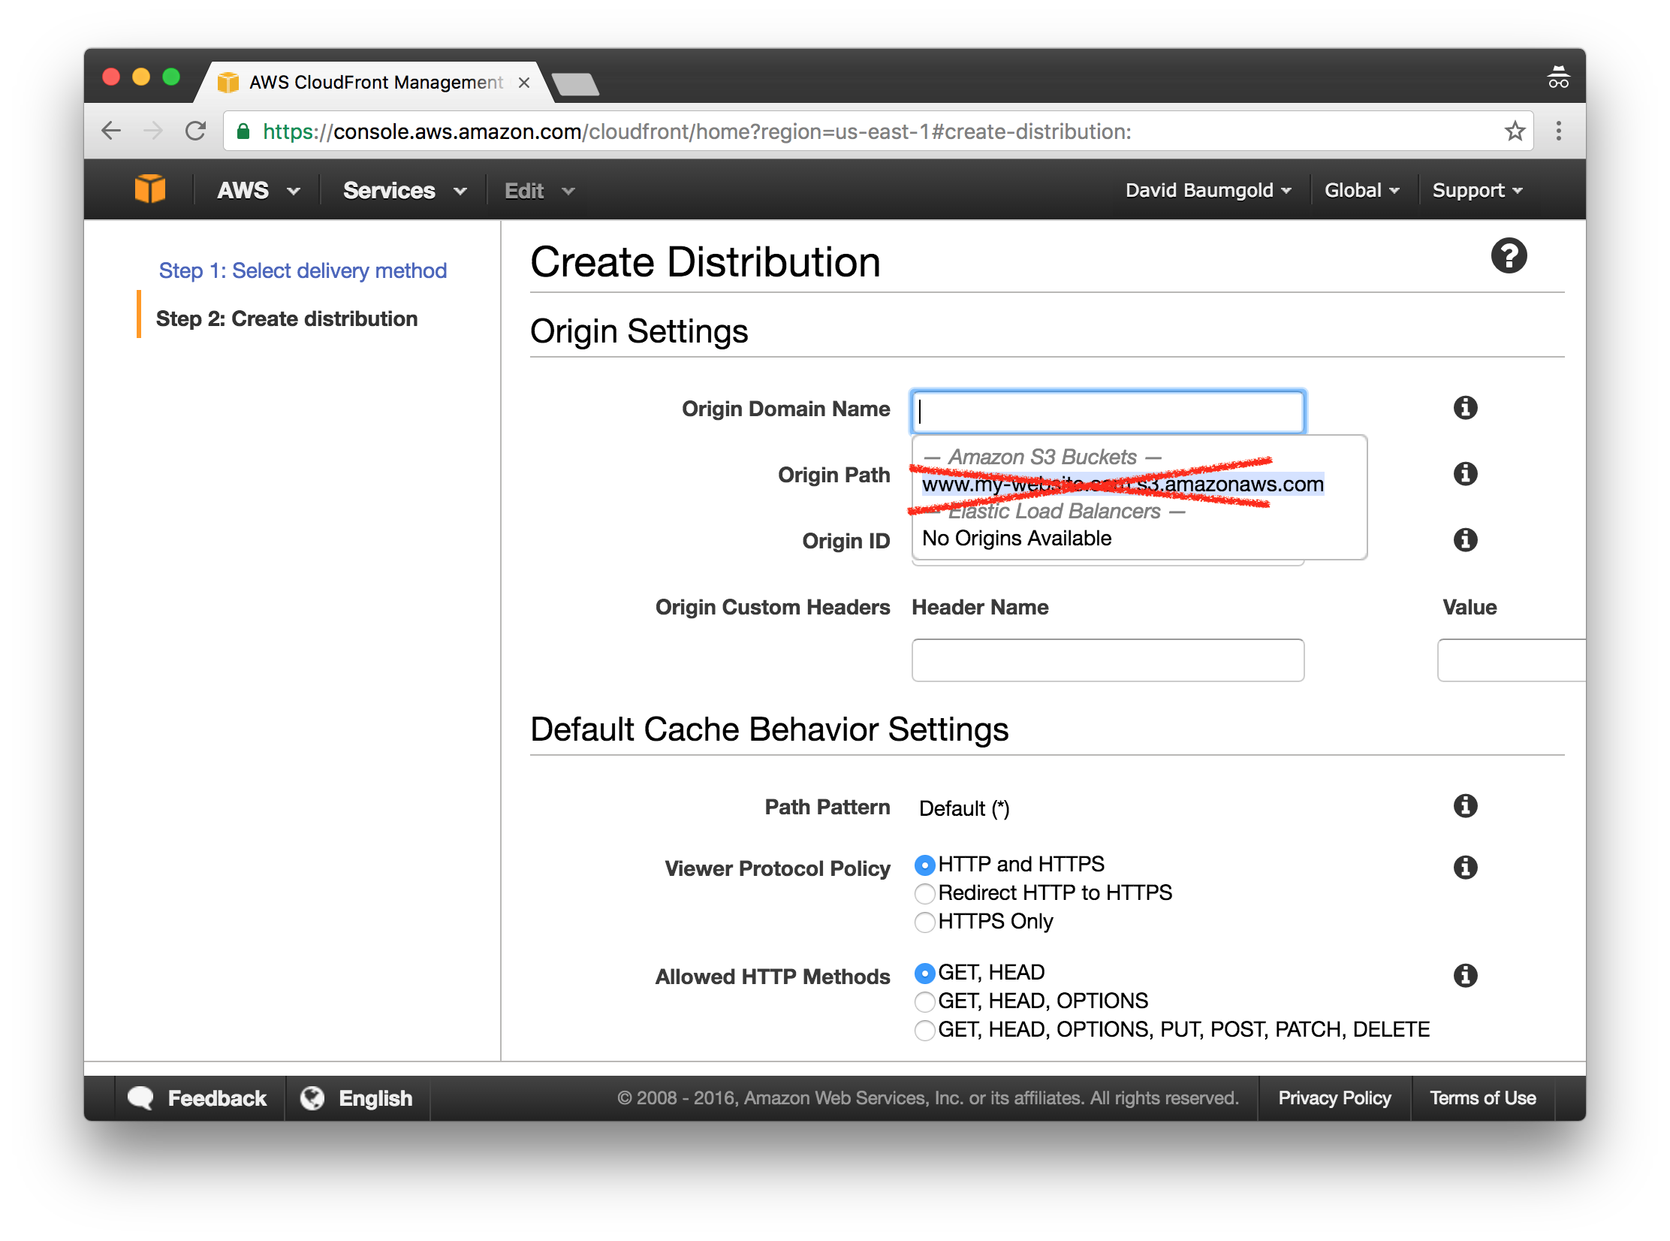Open the Terms of Use link
The width and height of the screenshot is (1670, 1241).
click(1482, 1098)
